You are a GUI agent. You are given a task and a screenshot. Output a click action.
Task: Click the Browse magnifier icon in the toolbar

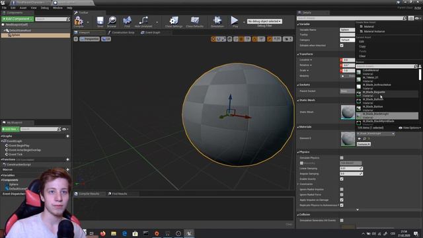[x=112, y=21]
